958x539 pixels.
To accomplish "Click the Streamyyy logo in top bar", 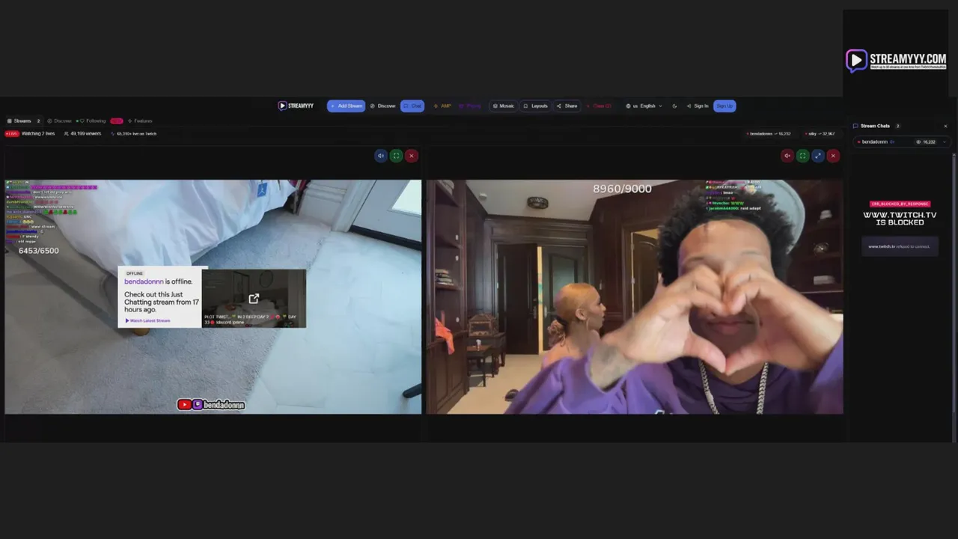I will (296, 106).
